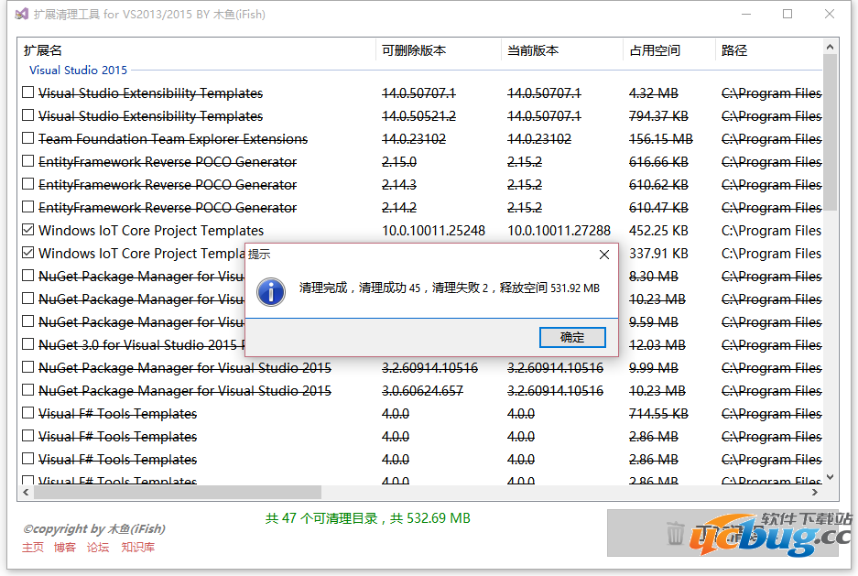Uncheck the second Windows IoT Core Project Templates entry
The height and width of the screenshot is (576, 858).
(27, 253)
